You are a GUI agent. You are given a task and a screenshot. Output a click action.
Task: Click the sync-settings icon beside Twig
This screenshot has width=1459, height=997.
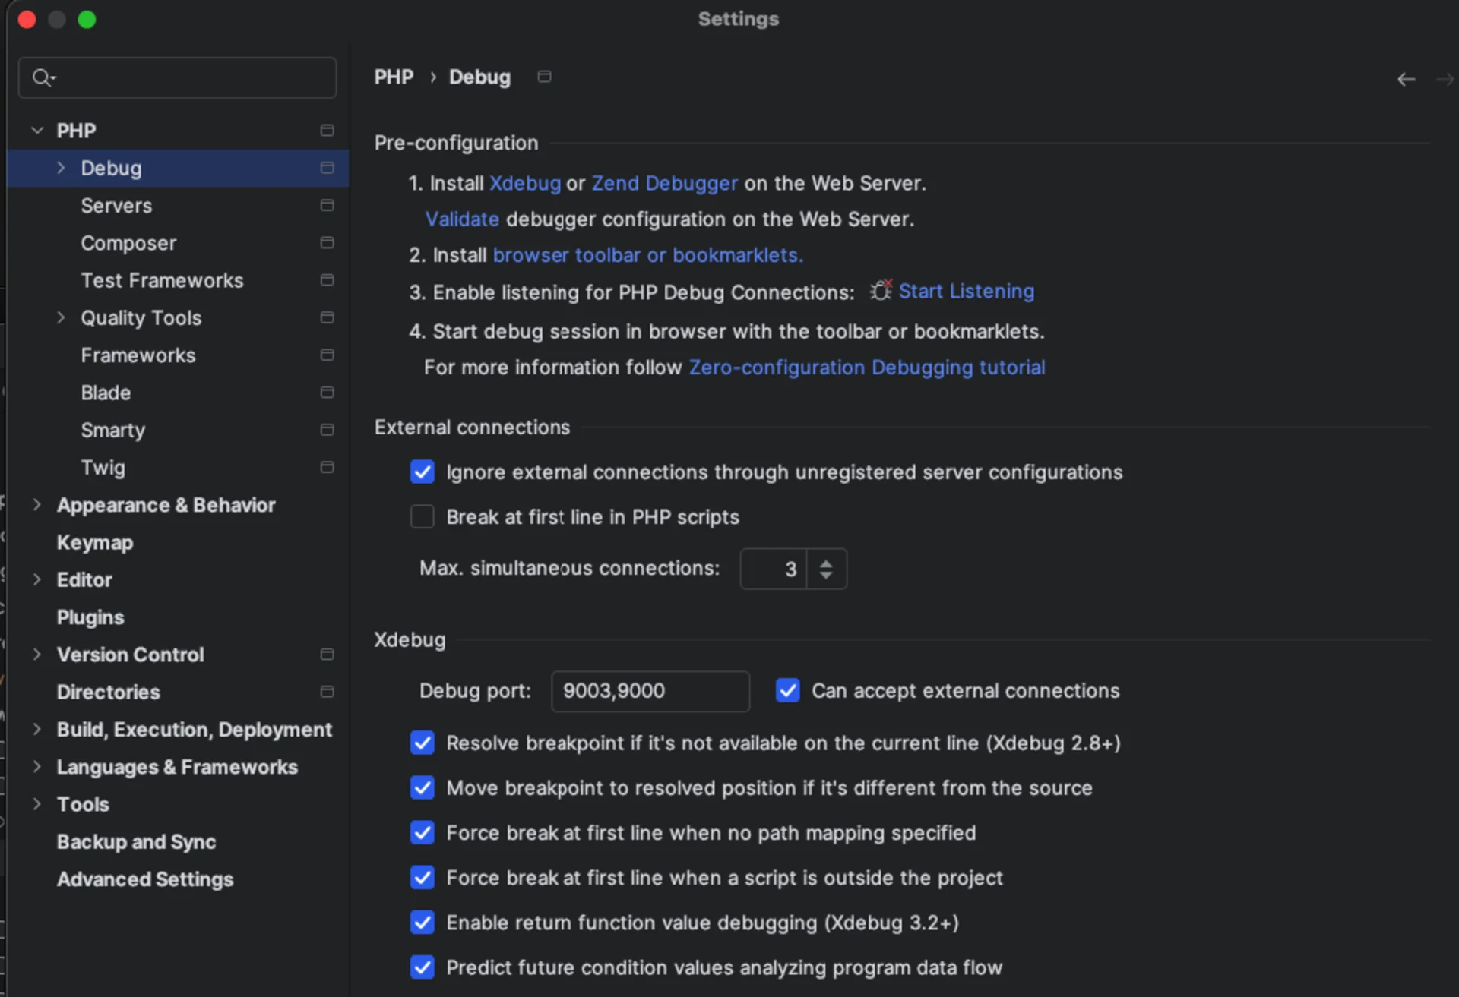(326, 467)
